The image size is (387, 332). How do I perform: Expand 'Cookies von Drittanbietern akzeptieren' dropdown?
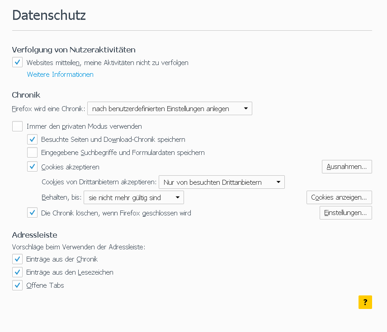coord(222,182)
